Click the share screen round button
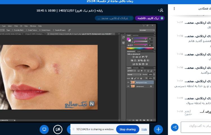This screenshot has width=211, height=135. pyautogui.click(x=44, y=129)
